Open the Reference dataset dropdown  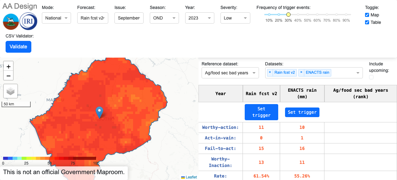tap(230, 72)
